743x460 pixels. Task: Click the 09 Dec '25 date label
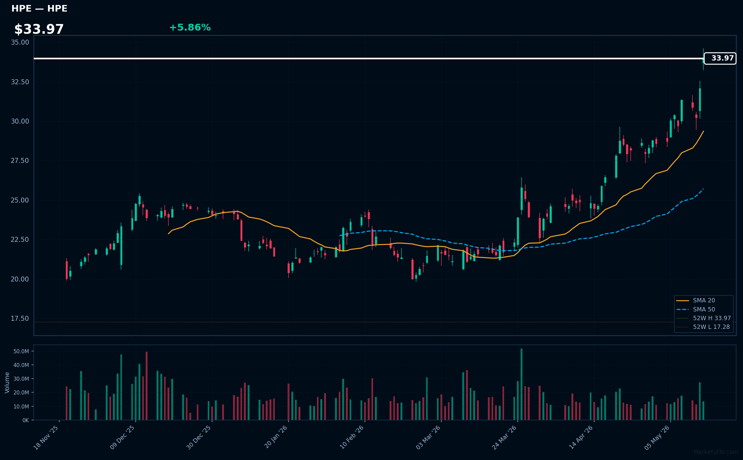point(122,438)
